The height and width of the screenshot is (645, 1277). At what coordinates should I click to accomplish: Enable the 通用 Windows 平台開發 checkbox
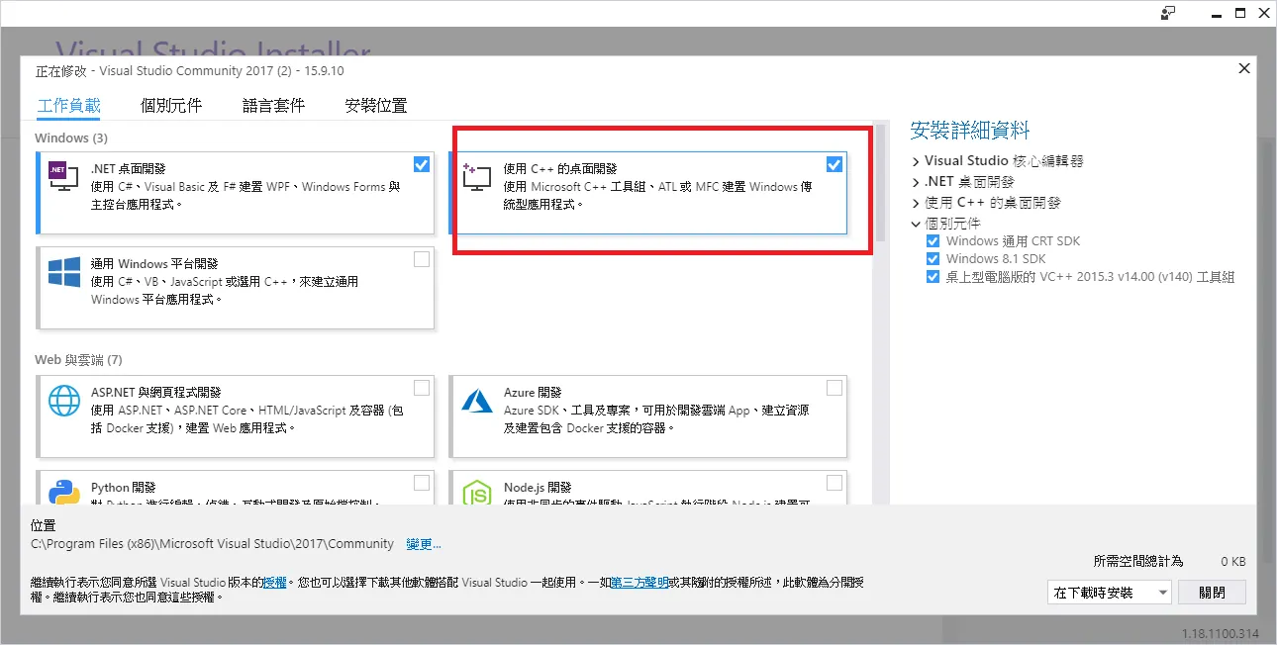422,259
